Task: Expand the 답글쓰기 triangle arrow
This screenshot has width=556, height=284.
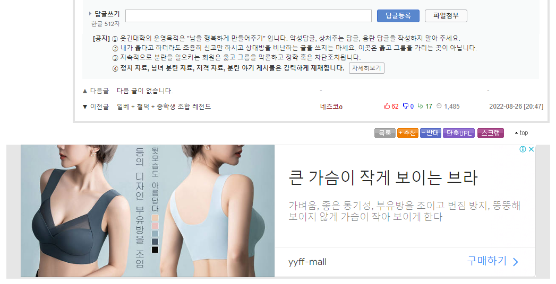Action: (x=90, y=14)
